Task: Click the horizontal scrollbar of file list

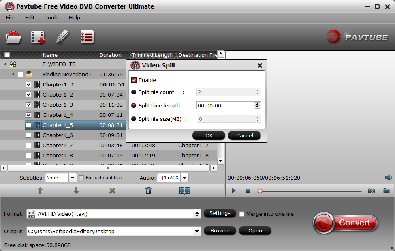Action: [109, 168]
